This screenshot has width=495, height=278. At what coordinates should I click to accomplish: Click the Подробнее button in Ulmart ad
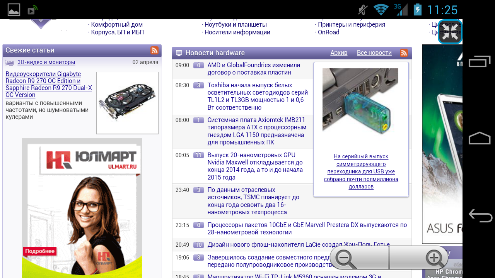(39, 251)
